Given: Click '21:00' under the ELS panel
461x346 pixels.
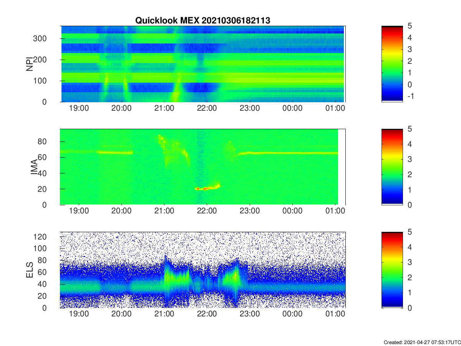Looking at the screenshot, I should point(164,314).
